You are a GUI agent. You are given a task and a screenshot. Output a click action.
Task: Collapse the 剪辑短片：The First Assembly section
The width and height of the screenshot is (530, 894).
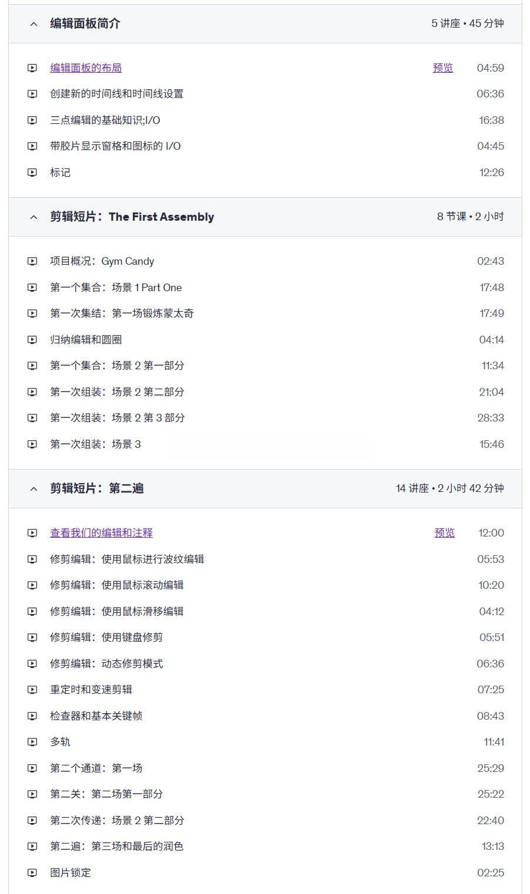coord(33,217)
